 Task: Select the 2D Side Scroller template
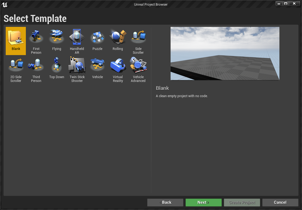pos(16,69)
